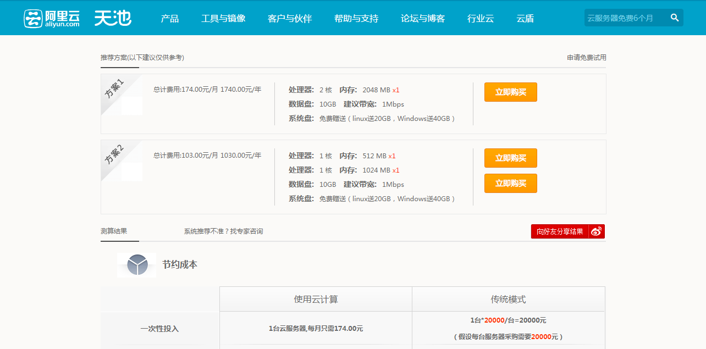Image resolution: width=706 pixels, height=349 pixels.
Task: Open the 云盾 navigation item
Action: coord(525,19)
